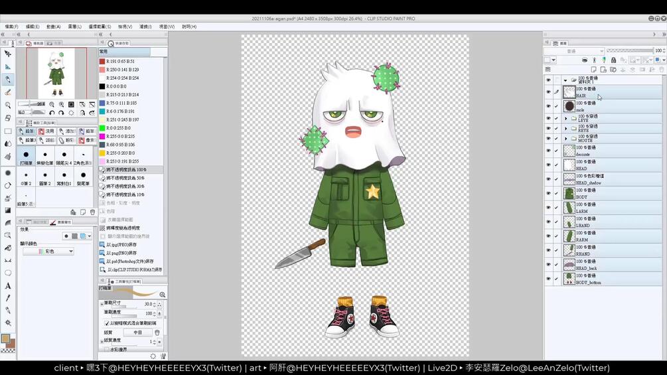Click the paper texture trash icon

pyautogui.click(x=157, y=333)
